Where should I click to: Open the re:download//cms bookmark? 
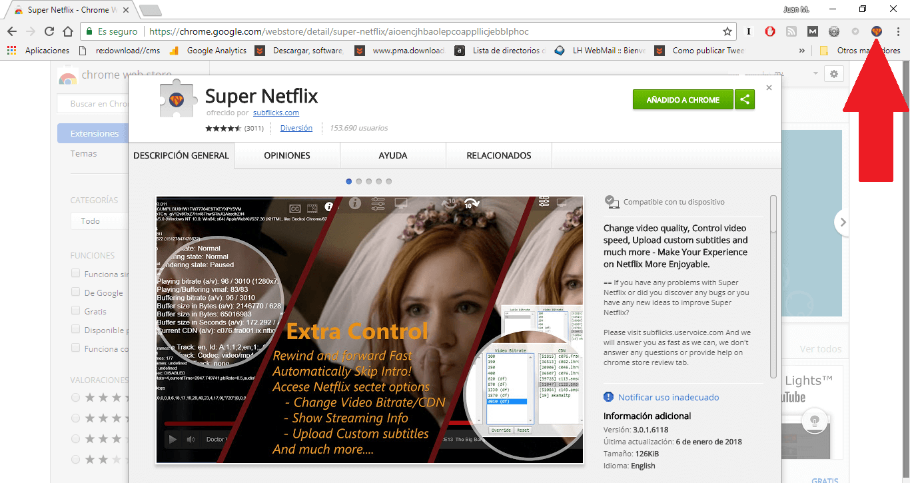click(x=119, y=51)
